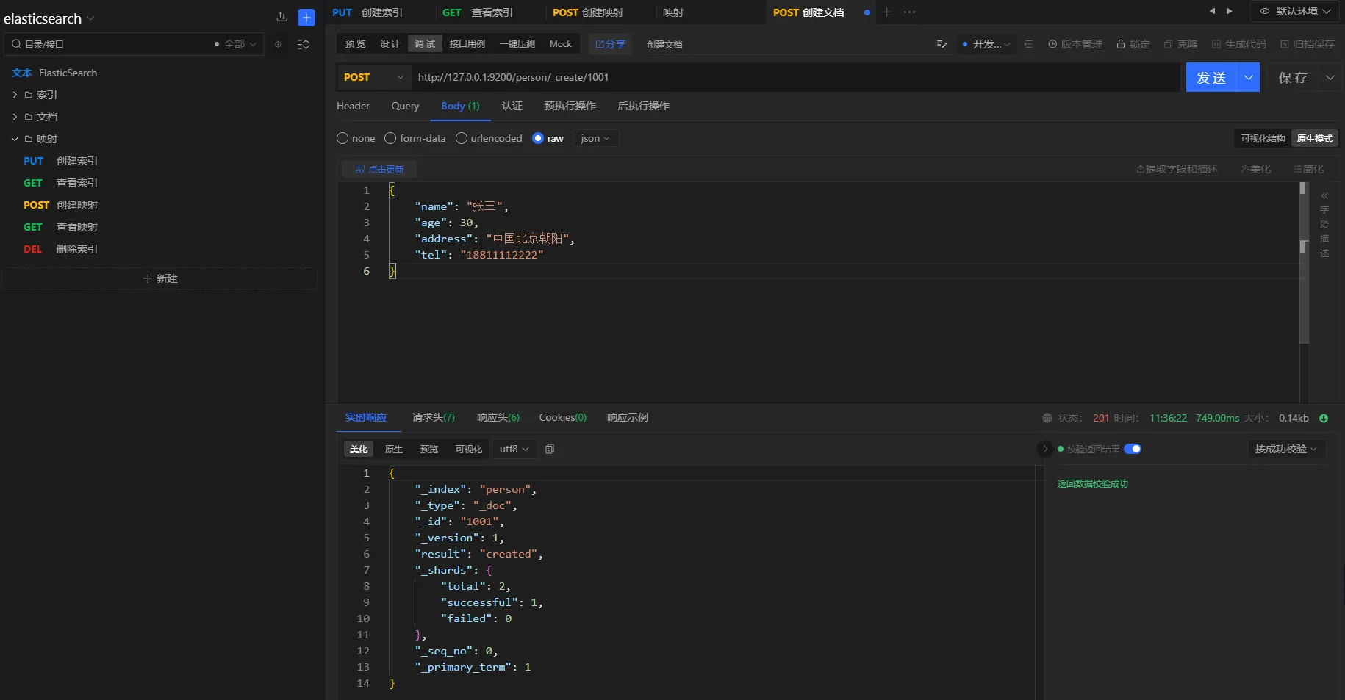
Task: Select the none body type radio
Action: click(x=342, y=138)
